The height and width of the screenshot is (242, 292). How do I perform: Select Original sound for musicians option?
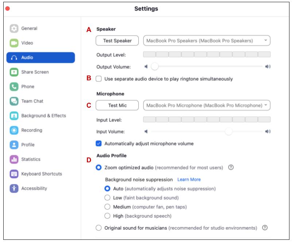coord(99,228)
